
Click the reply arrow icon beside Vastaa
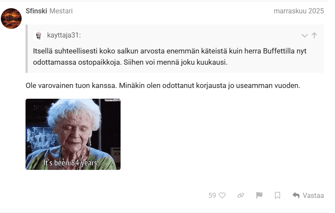pyautogui.click(x=296, y=195)
